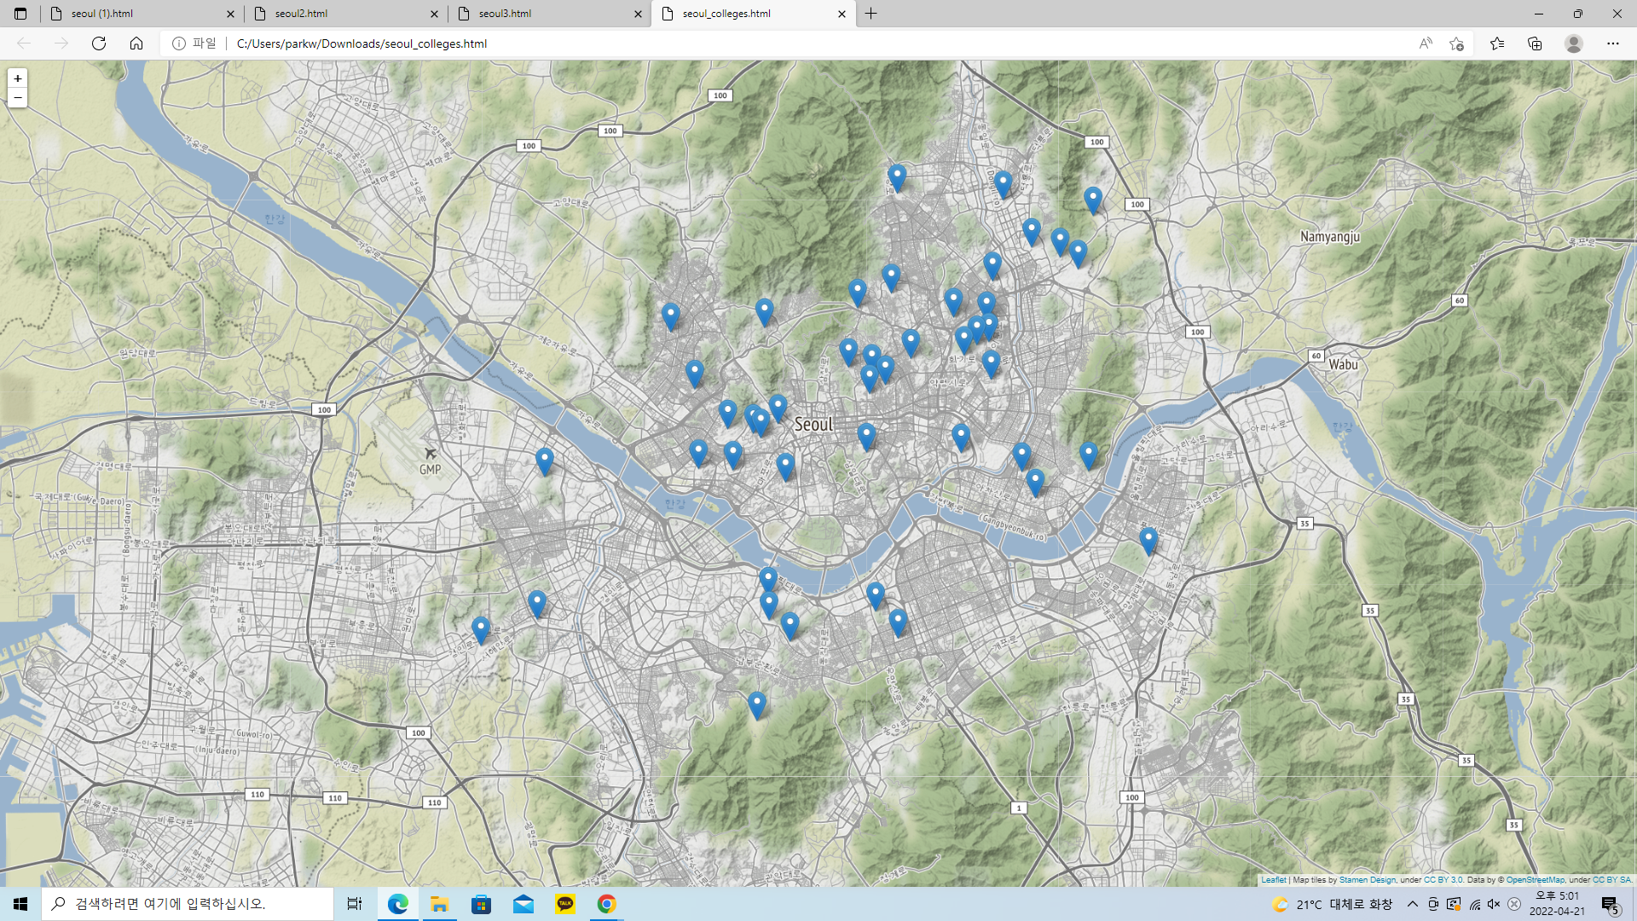Screen dimensions: 1637x921
Task: Open the Favorites list
Action: pyautogui.click(x=1497, y=43)
